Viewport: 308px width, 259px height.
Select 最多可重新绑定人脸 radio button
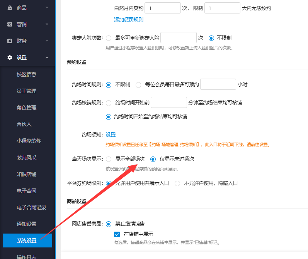coord(109,38)
